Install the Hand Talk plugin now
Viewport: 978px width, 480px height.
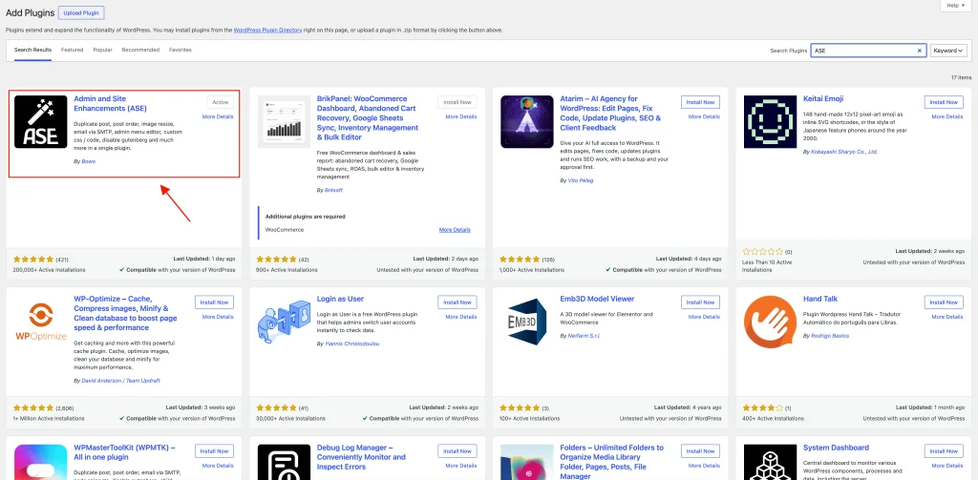tap(944, 303)
